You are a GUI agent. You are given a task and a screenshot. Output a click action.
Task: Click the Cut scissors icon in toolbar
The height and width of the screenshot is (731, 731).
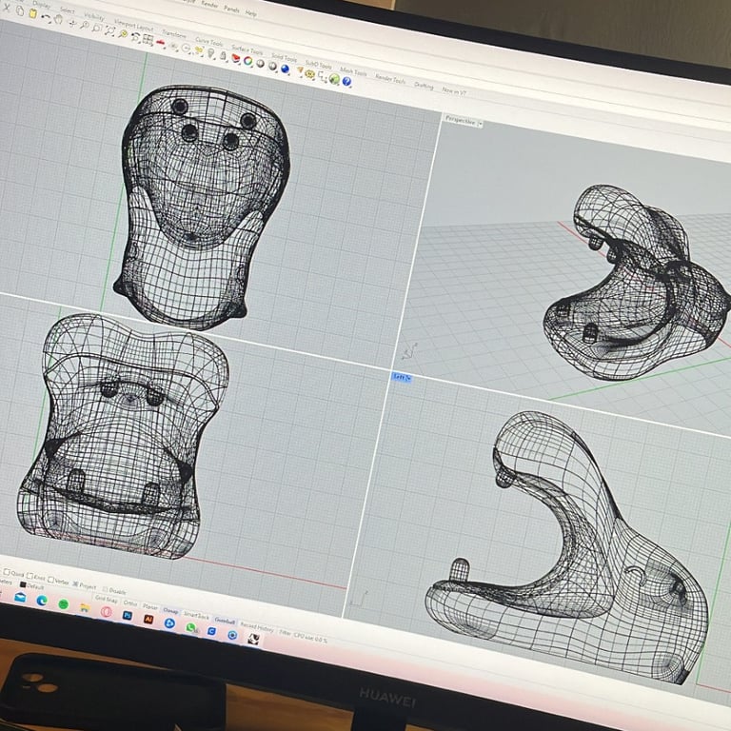[x=7, y=8]
